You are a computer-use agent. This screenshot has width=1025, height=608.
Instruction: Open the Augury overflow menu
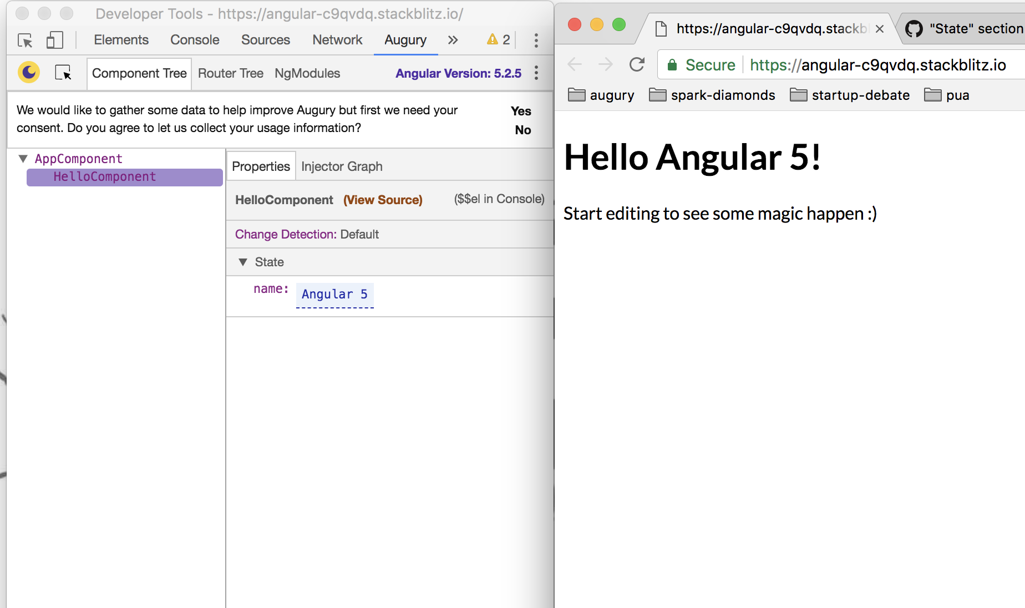536,73
